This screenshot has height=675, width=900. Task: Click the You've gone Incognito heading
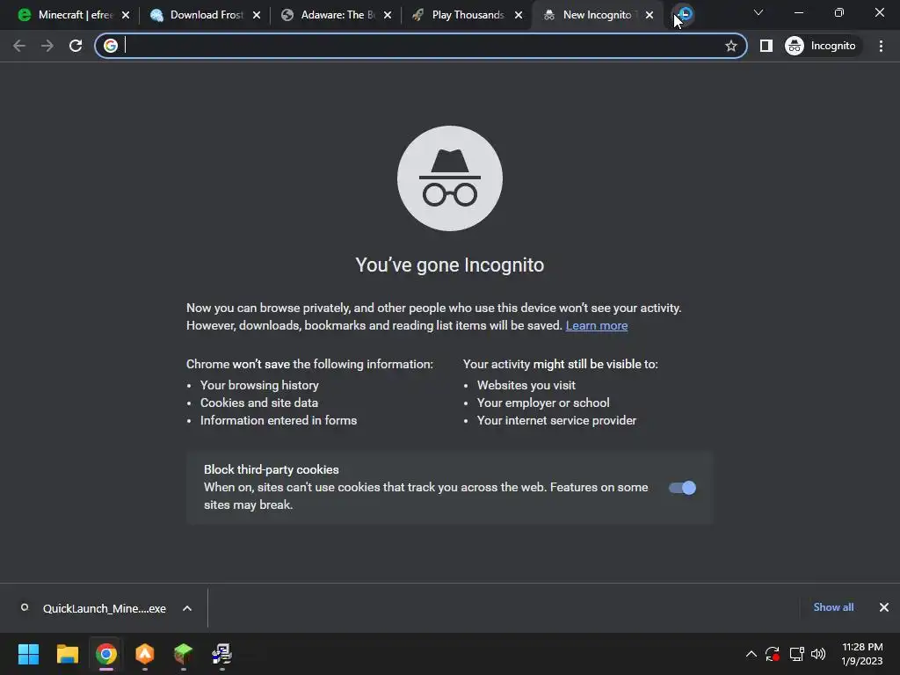[x=449, y=265]
